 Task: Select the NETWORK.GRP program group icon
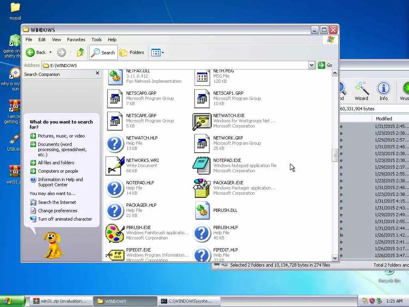point(202,144)
